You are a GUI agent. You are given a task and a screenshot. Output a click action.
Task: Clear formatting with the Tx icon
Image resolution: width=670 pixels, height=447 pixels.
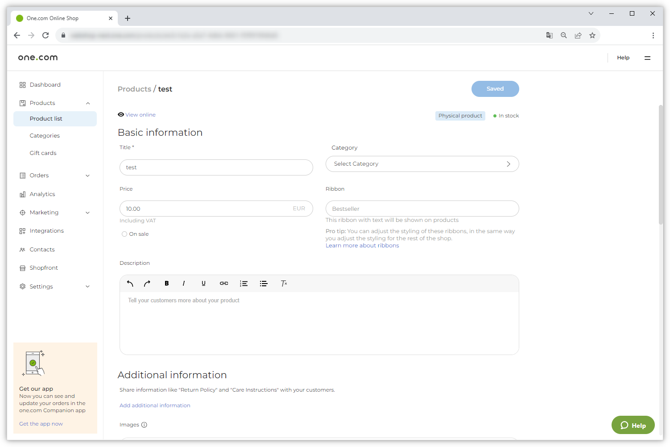click(x=284, y=284)
